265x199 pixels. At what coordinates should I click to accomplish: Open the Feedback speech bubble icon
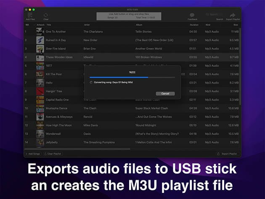(192, 16)
